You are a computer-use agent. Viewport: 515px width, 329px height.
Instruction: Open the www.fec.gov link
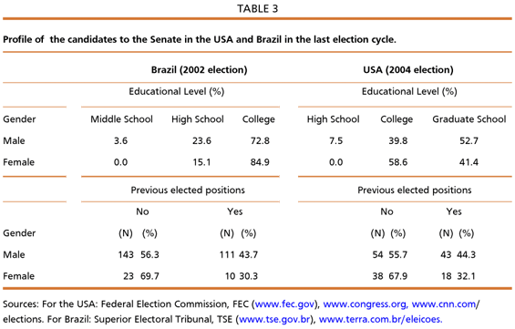click(284, 304)
